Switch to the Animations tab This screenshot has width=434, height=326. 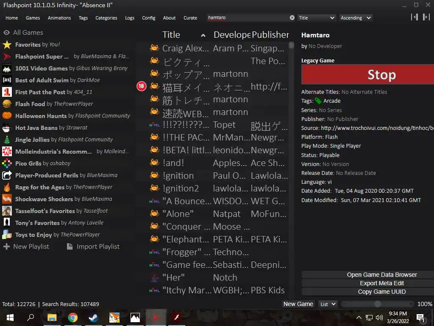coord(59,18)
